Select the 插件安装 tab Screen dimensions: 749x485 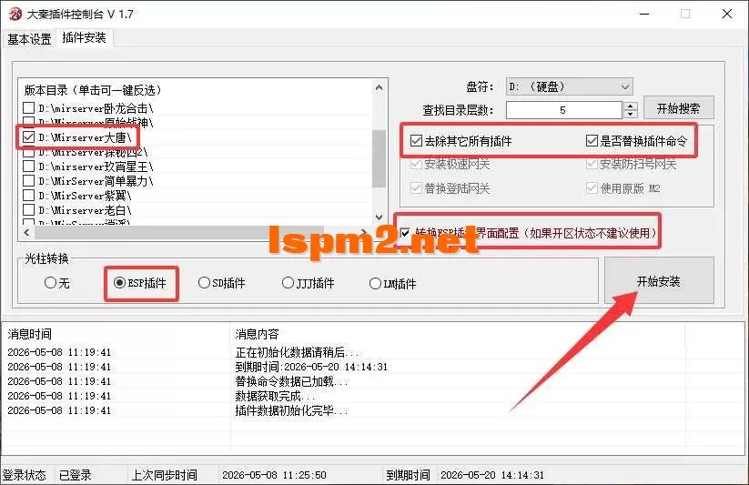[84, 37]
